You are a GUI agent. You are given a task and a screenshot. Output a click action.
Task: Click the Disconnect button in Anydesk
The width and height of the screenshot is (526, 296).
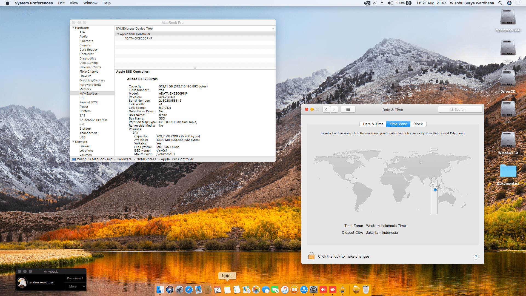tap(75, 278)
